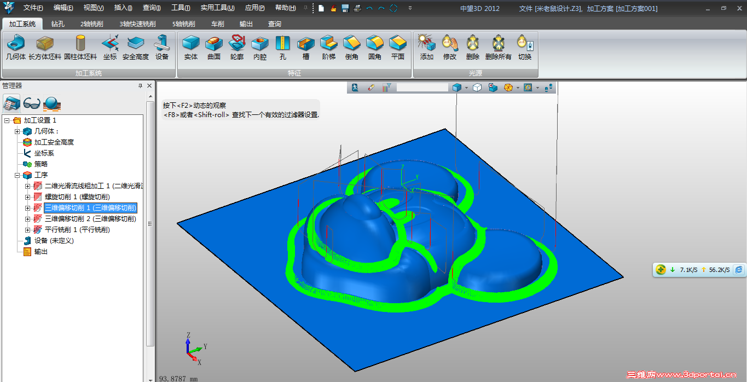Expand 三维偏移切削 2 operation node
This screenshot has width=747, height=382.
[28, 219]
